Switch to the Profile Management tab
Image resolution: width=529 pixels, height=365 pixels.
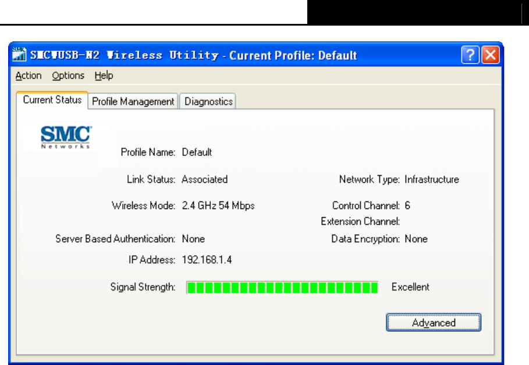pyautogui.click(x=133, y=101)
